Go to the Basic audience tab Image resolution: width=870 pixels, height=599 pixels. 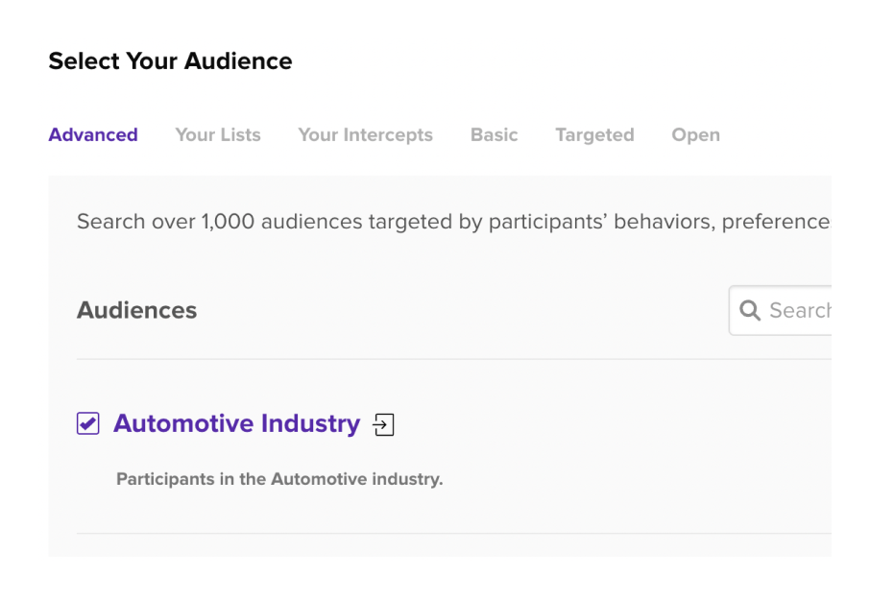pos(494,135)
